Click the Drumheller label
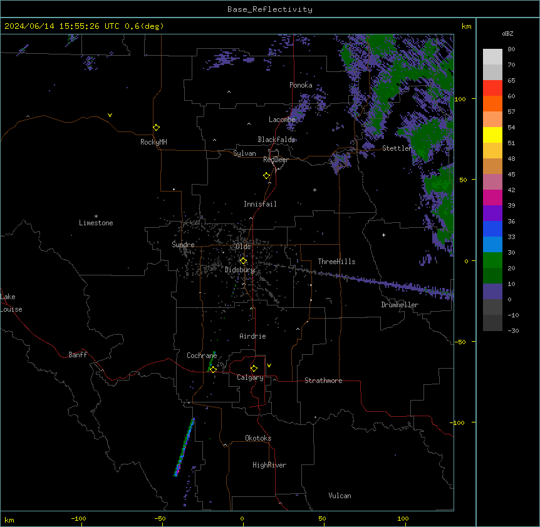Screen dimensions: 540x527 (x=400, y=305)
